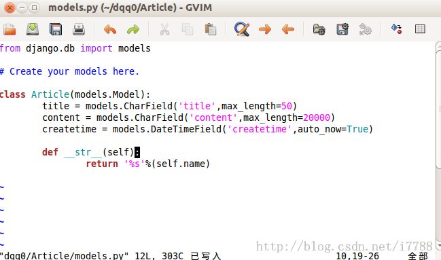Click the string 'content' in CharField
This screenshot has width=441, height=260.
(x=213, y=117)
